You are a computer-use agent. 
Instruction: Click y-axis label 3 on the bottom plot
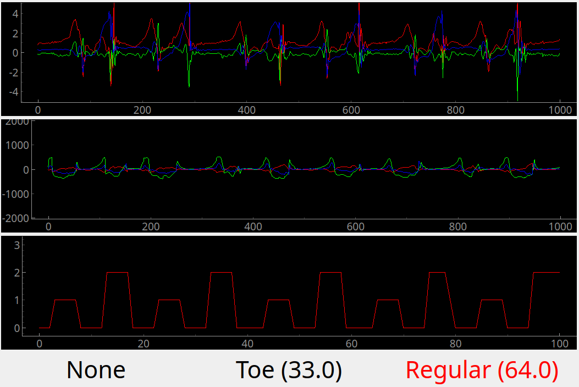click(17, 244)
